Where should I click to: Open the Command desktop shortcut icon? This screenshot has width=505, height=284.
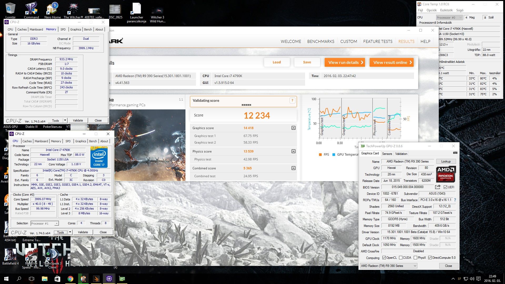31,10
